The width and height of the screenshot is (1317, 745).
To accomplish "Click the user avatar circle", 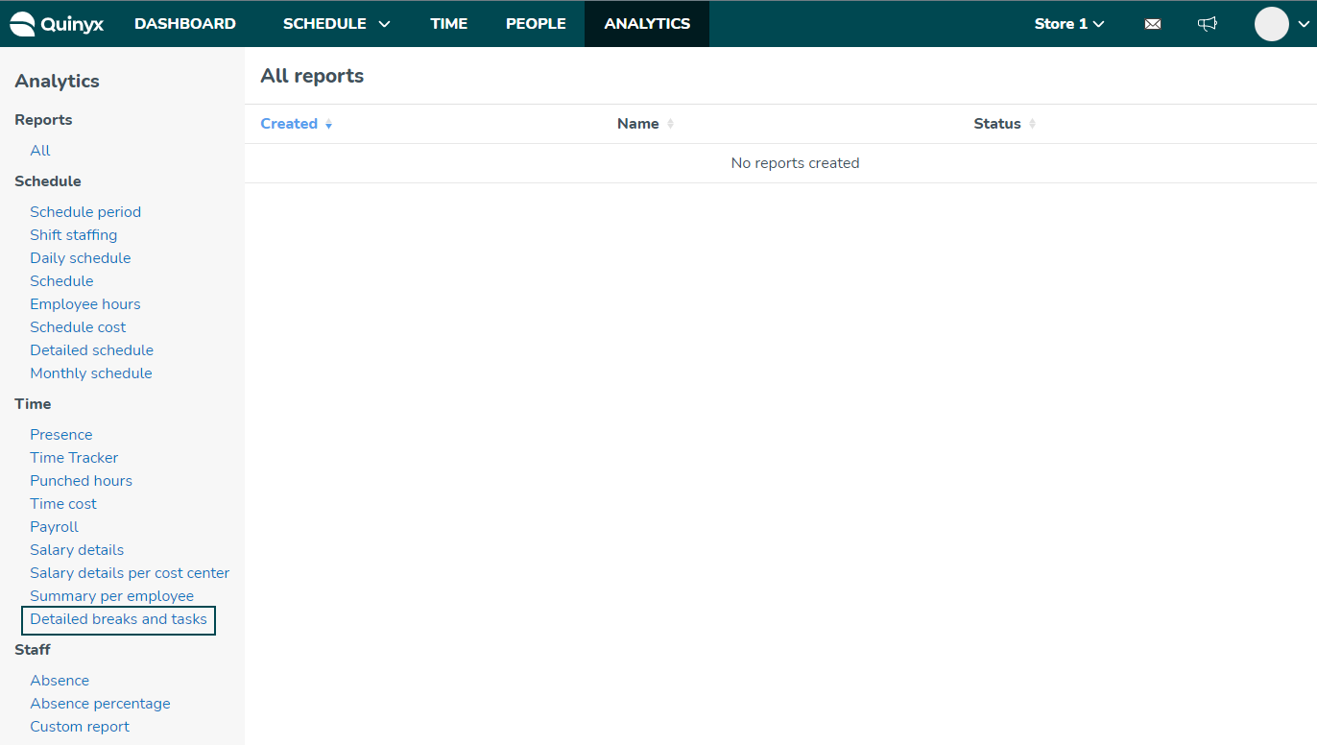I will coord(1272,24).
